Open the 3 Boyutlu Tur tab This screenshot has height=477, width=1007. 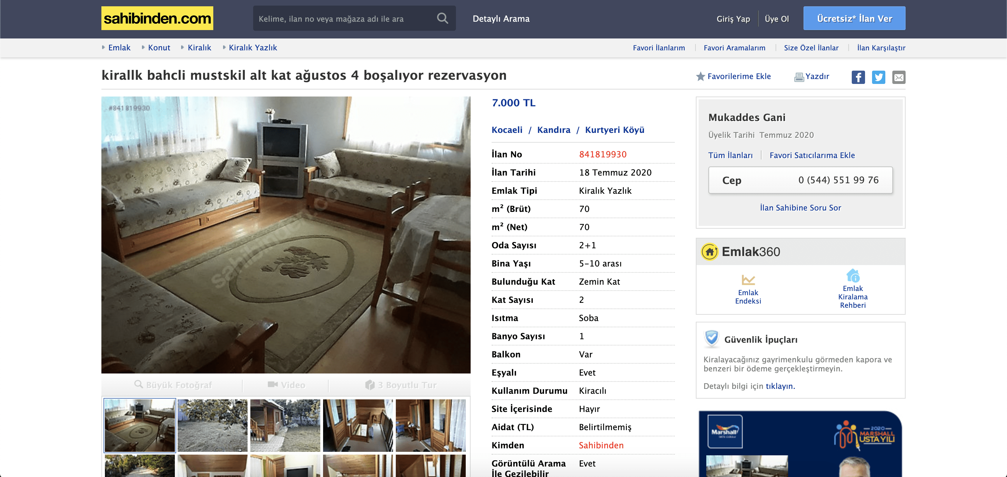coord(401,385)
